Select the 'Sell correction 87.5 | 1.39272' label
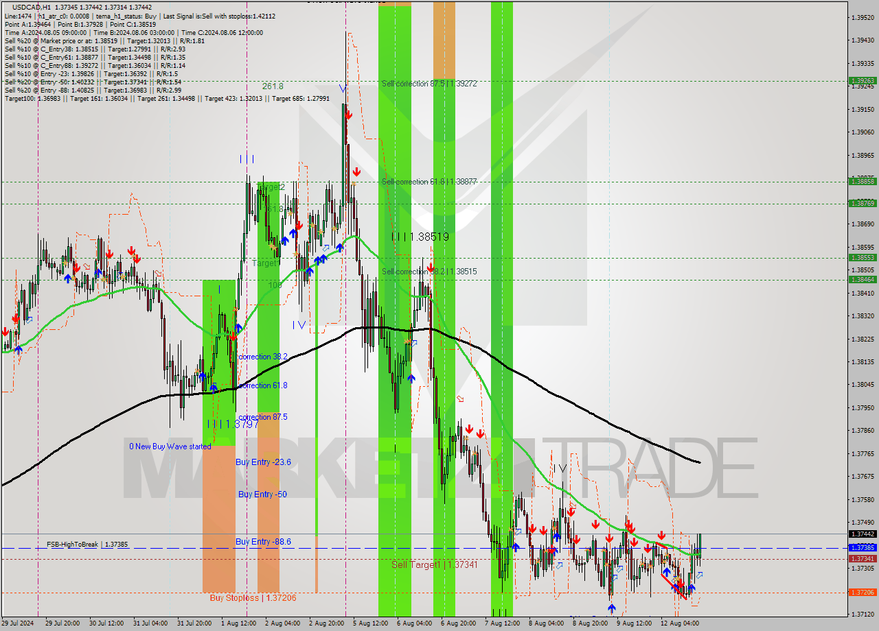Screen dimensions: 879x631 pos(429,83)
